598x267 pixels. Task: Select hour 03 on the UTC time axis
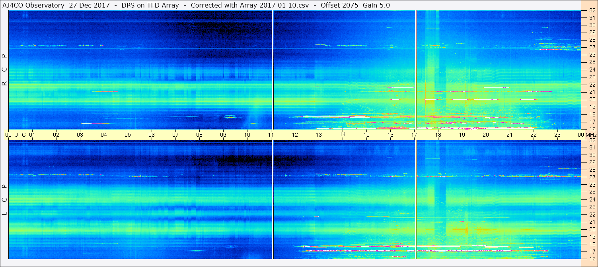click(x=80, y=135)
